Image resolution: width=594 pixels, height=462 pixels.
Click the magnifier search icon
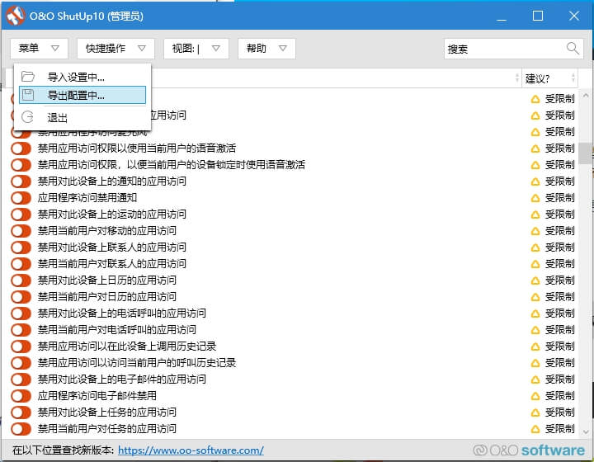click(x=573, y=48)
